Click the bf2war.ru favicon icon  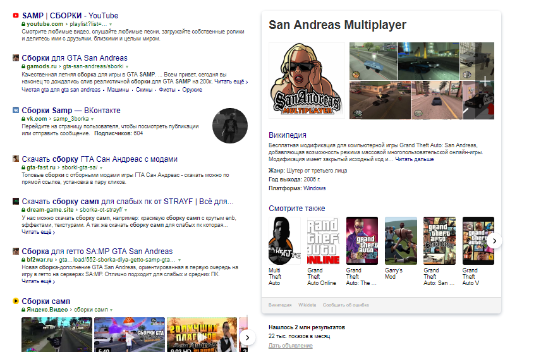coord(16,251)
